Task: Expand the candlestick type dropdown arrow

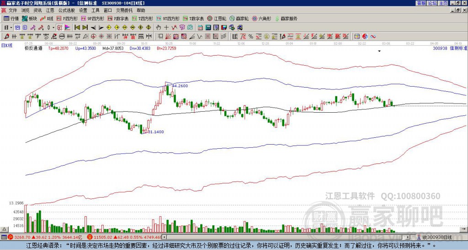Action: [x=53, y=27]
